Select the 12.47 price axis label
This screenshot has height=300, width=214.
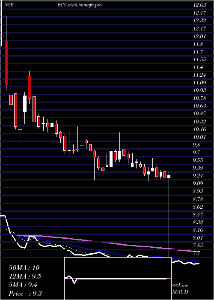point(200,13)
